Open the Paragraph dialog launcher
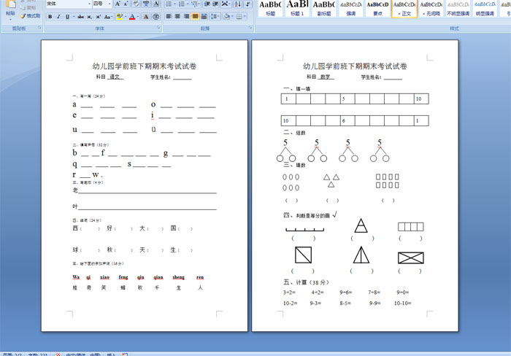511x356 pixels. coord(250,28)
